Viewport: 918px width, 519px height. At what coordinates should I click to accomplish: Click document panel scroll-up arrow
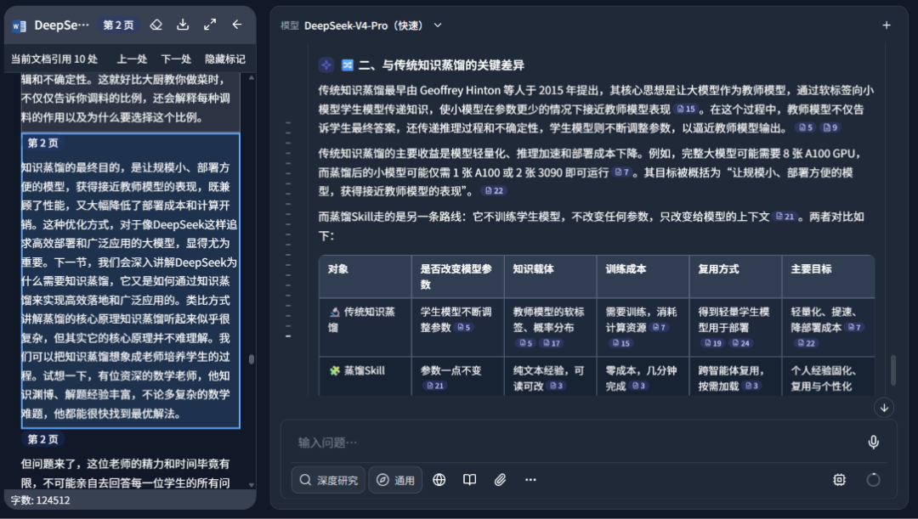251,77
